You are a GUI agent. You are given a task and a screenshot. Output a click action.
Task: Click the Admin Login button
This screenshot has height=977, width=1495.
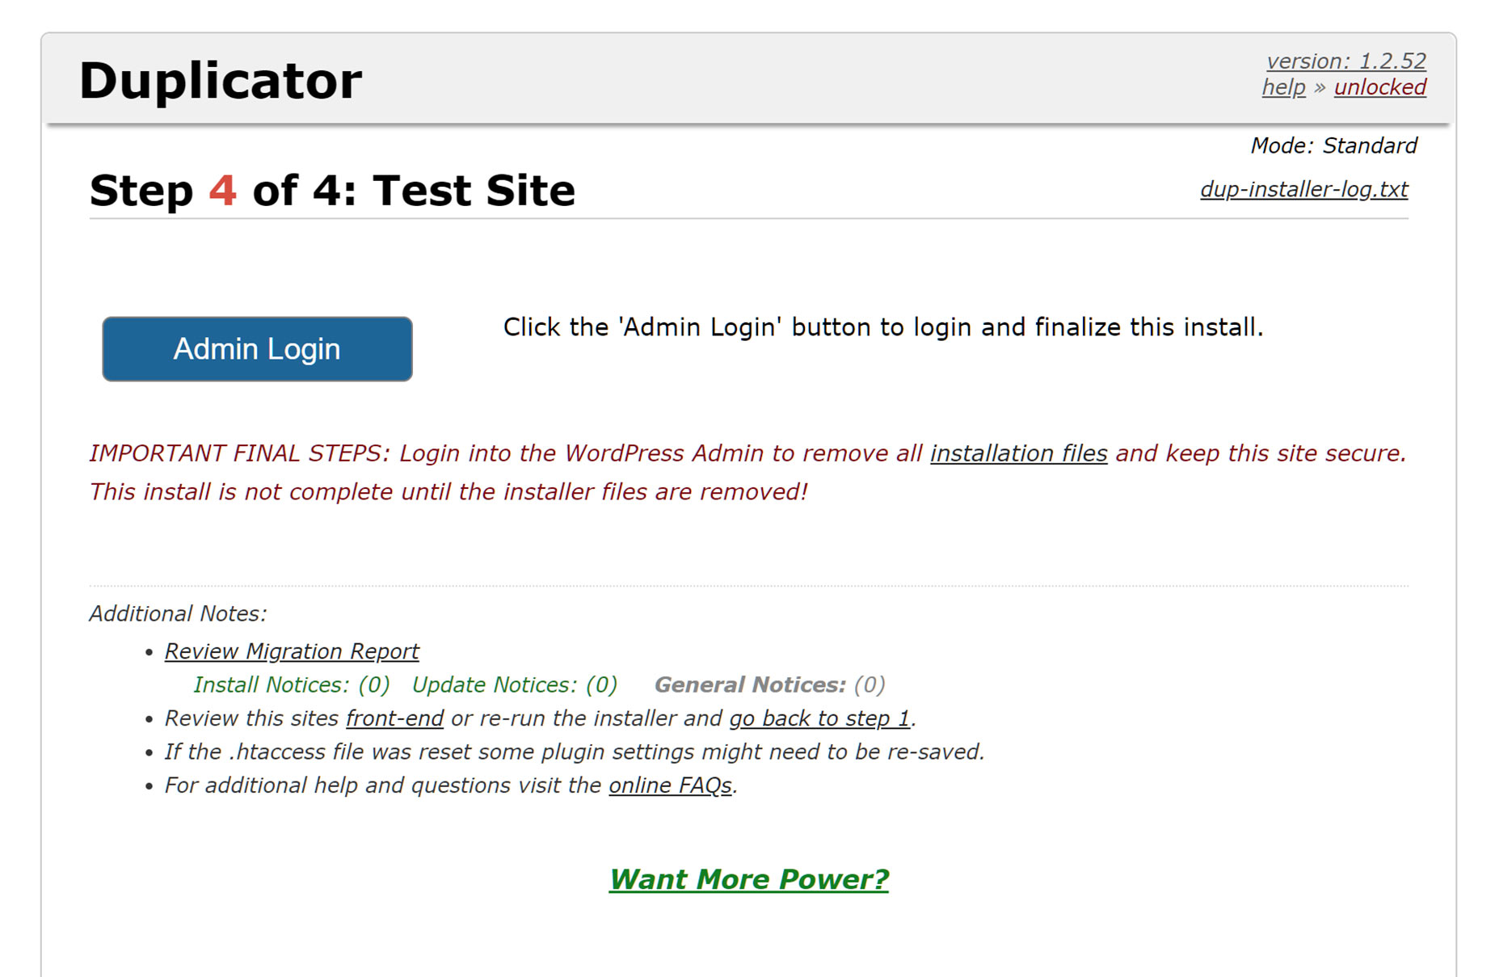pos(256,348)
